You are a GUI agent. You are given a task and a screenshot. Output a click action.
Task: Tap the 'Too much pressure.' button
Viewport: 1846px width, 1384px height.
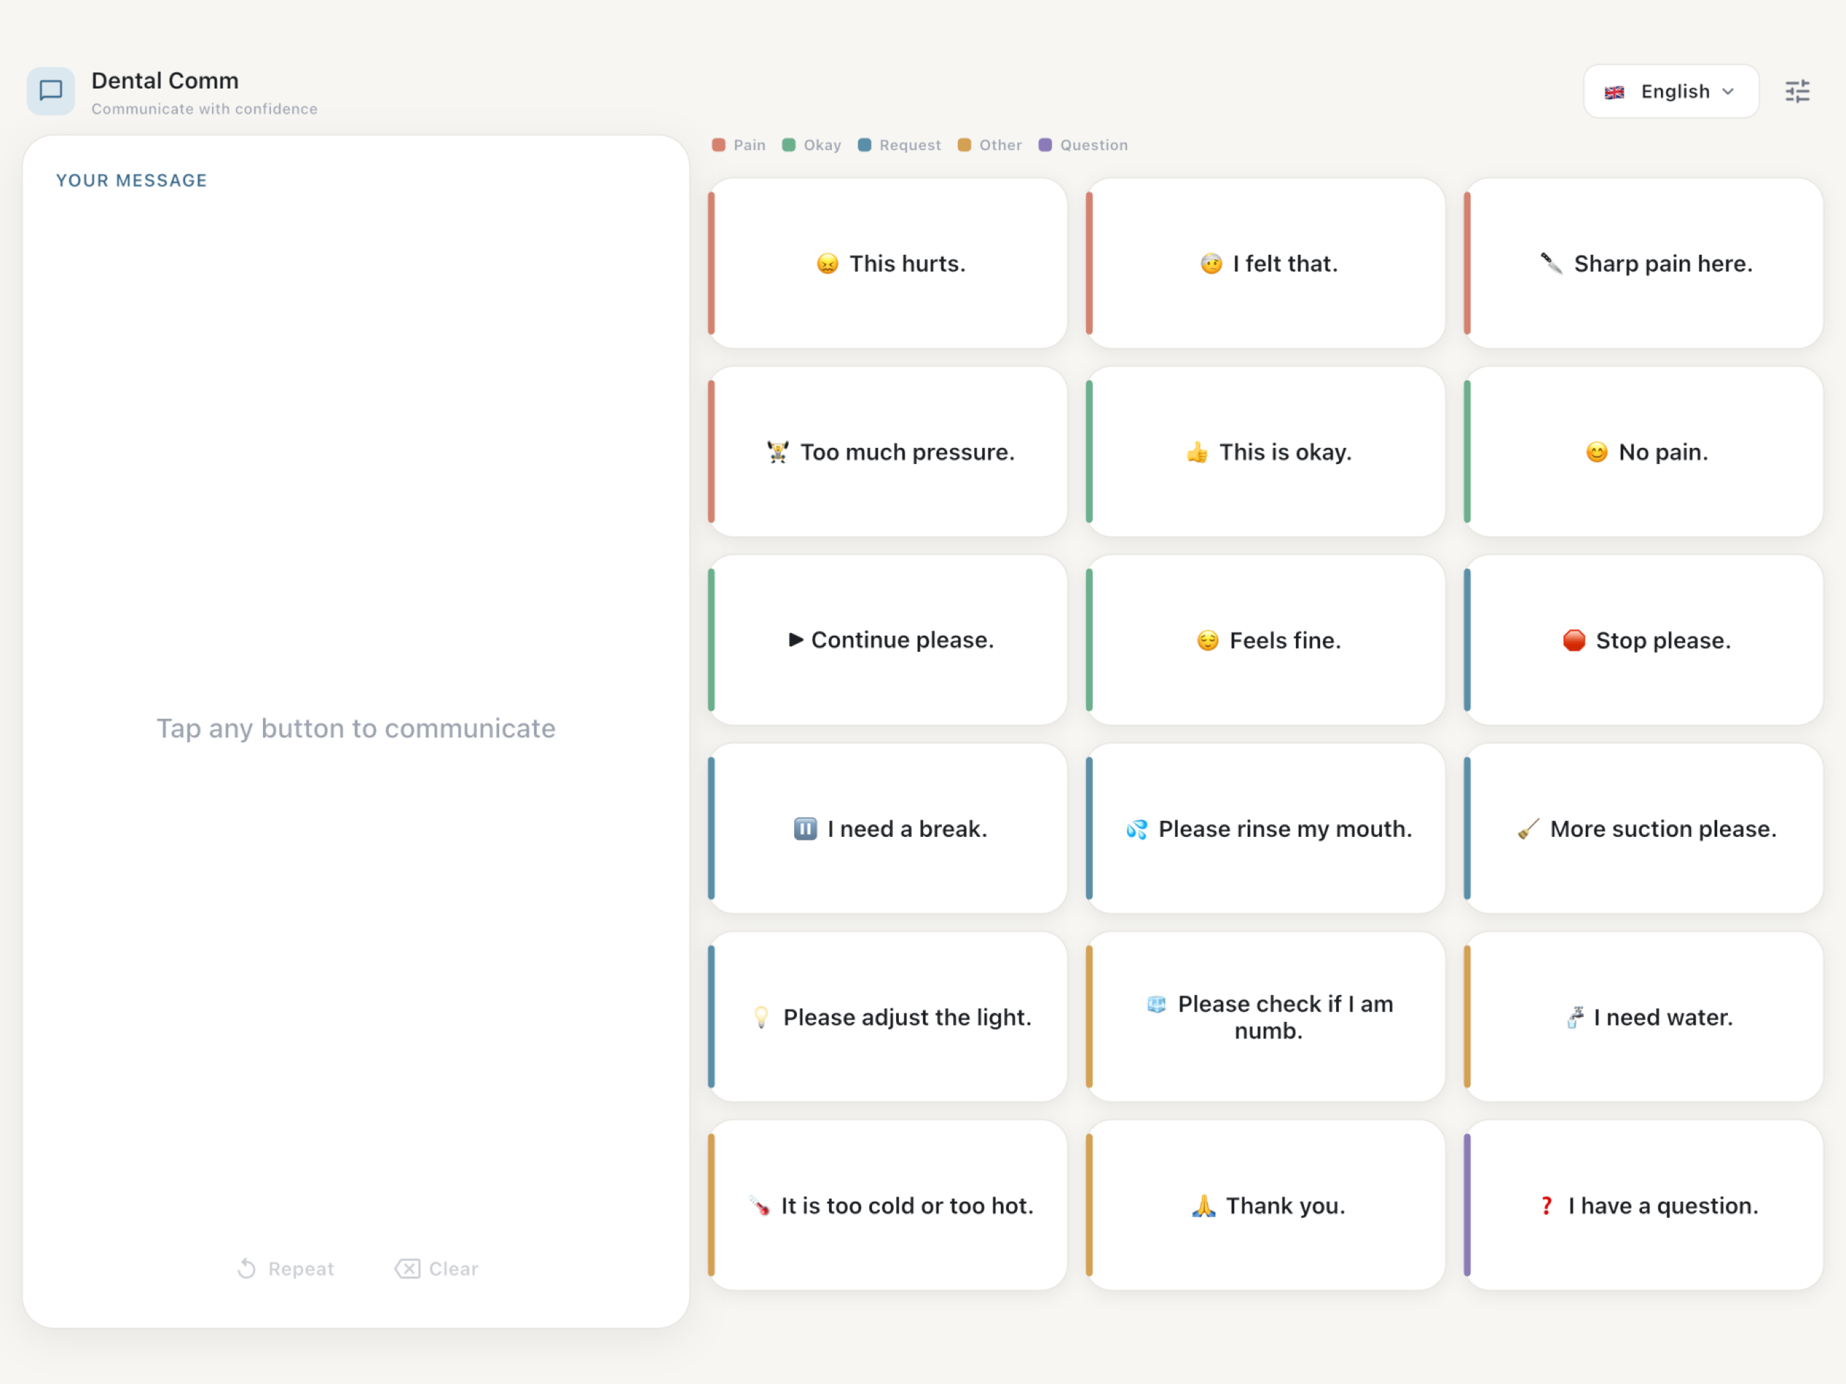coord(887,452)
